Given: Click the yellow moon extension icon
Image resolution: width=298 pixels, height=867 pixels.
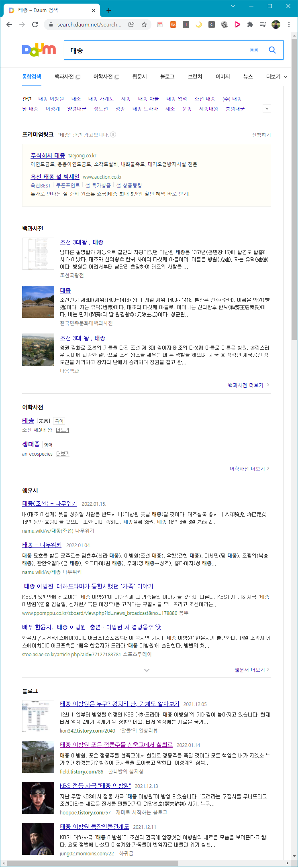Looking at the screenshot, I should pos(199,24).
